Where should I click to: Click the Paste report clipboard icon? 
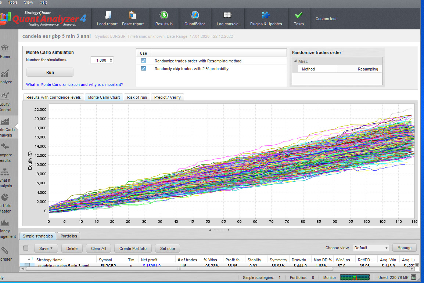(x=133, y=15)
